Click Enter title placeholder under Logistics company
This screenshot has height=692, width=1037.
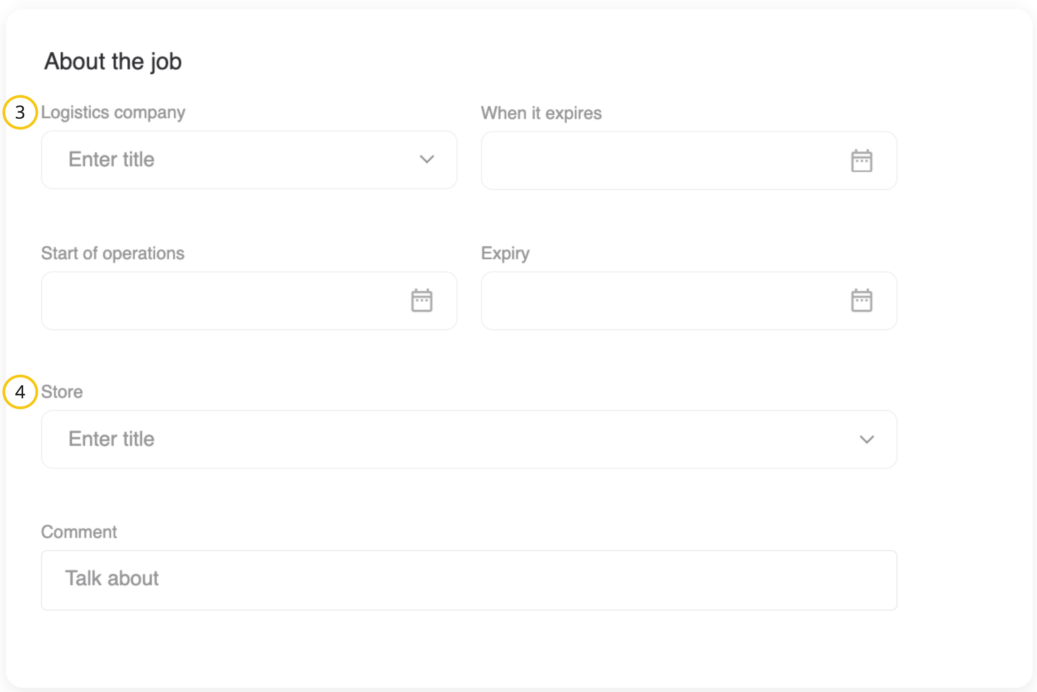click(112, 159)
